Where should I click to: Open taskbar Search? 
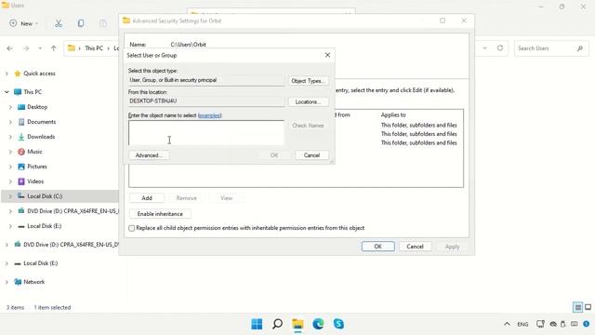click(x=277, y=324)
